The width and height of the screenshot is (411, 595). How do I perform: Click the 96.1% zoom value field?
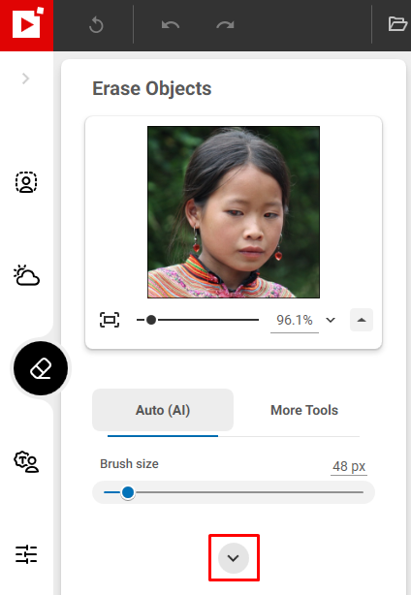click(295, 320)
